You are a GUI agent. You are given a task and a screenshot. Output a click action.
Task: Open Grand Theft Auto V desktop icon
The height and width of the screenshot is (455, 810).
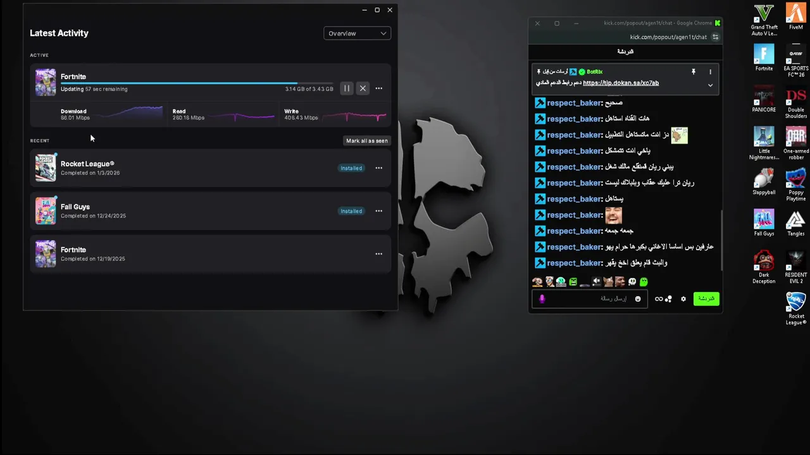point(764,20)
